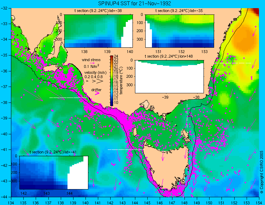Viewport: 265px width, 205px height.
Task: Click the 17 label on the temperature scale
Action: [x=116, y=79]
